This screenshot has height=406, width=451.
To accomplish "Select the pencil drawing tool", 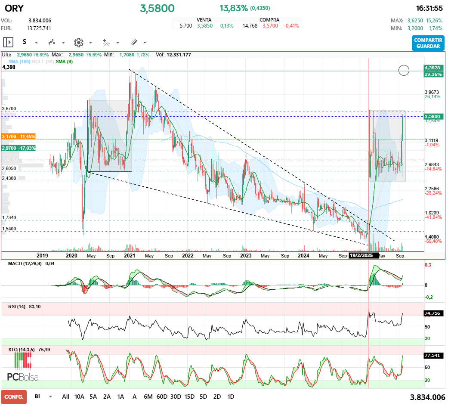I will click(x=134, y=42).
